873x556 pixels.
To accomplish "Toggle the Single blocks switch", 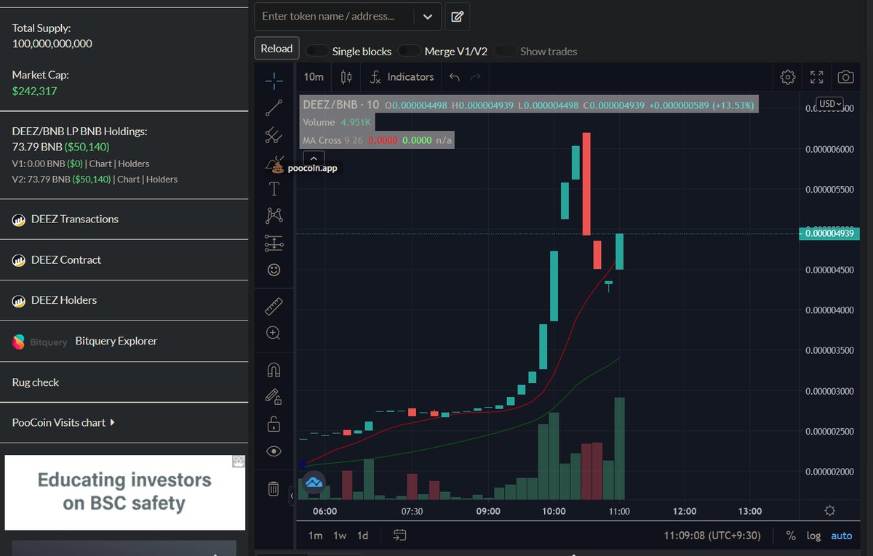I will coord(317,51).
